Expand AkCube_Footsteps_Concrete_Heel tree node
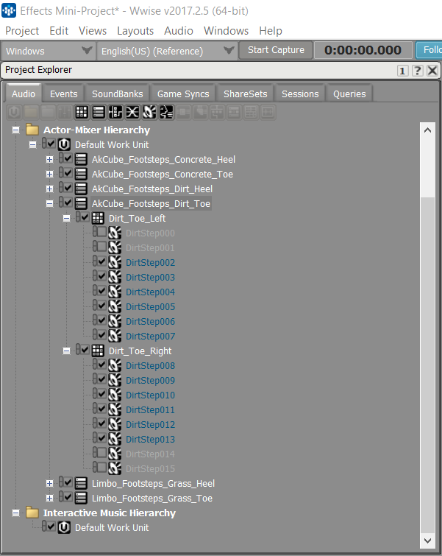Viewport: 442px width, 556px height. pos(49,160)
